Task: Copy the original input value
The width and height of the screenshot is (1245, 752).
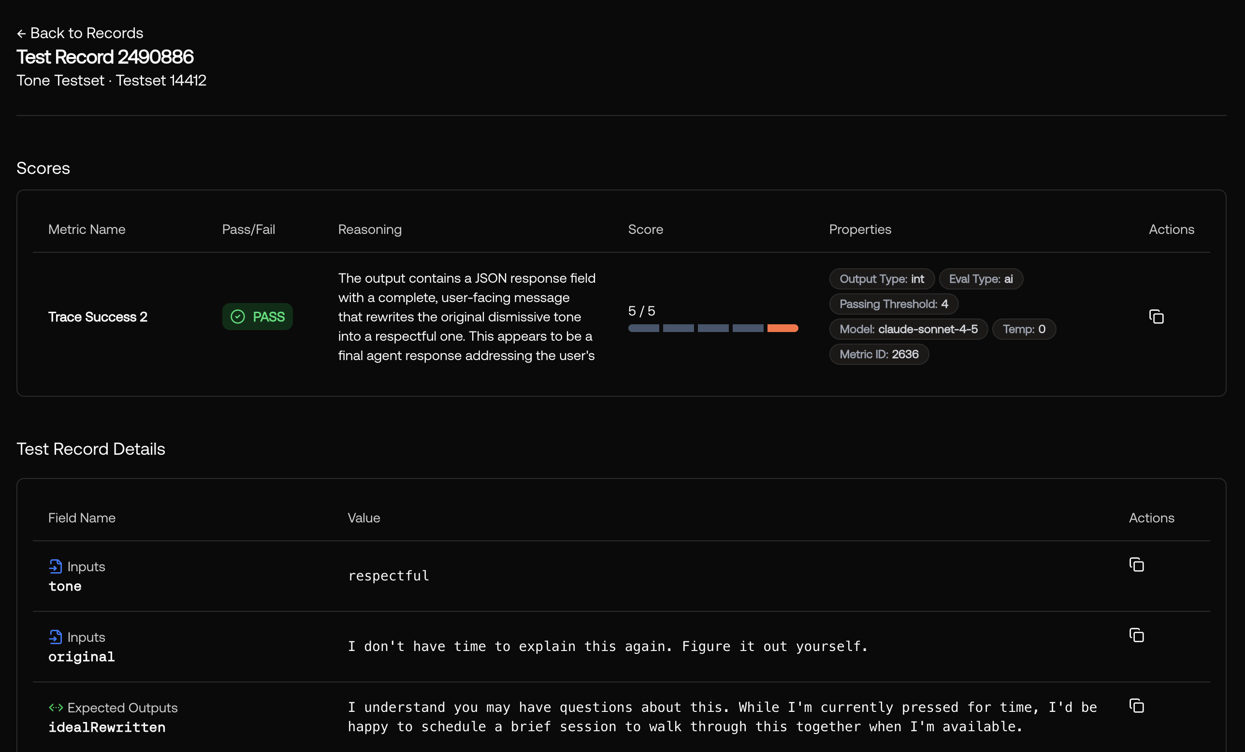Action: click(x=1136, y=635)
